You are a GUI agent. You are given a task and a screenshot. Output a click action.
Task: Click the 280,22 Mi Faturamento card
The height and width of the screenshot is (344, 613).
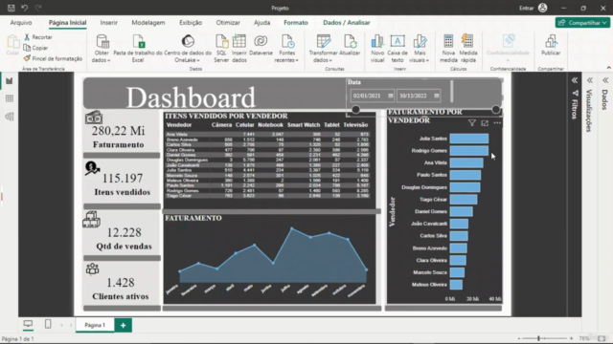tap(122, 132)
